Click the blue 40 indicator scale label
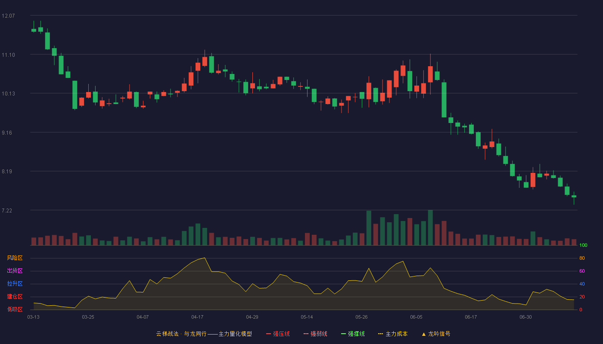 click(582, 284)
